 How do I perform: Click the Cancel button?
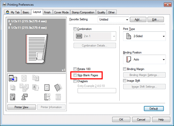coord(141,119)
